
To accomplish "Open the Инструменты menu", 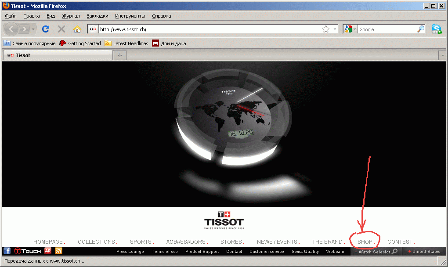I will (130, 16).
